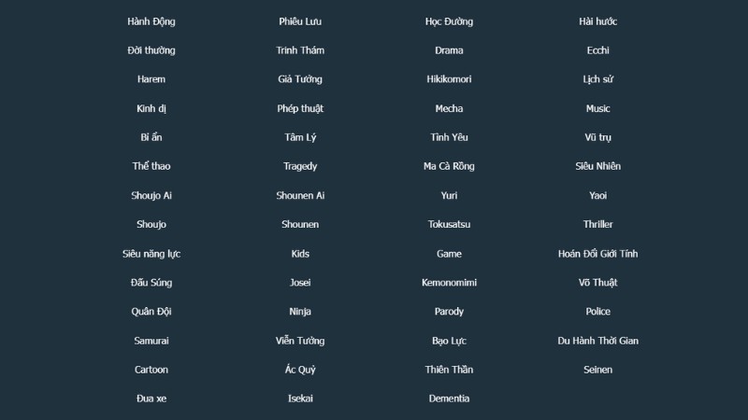
Task: Select the Ecchi genre link
Action: pyautogui.click(x=598, y=50)
